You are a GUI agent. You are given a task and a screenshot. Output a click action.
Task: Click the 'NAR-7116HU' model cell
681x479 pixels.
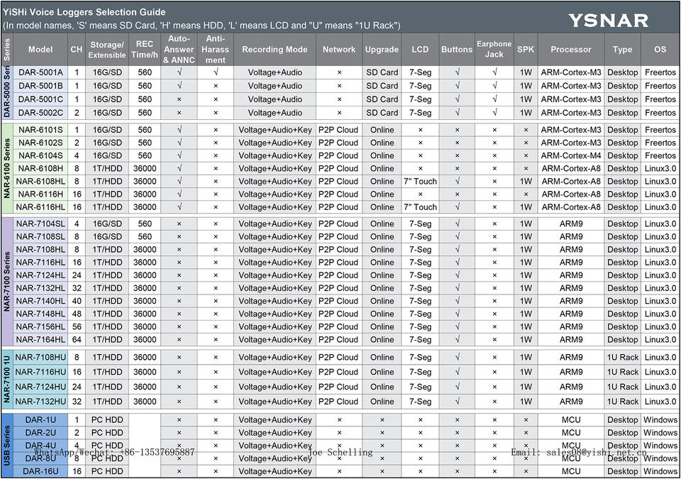coord(40,372)
